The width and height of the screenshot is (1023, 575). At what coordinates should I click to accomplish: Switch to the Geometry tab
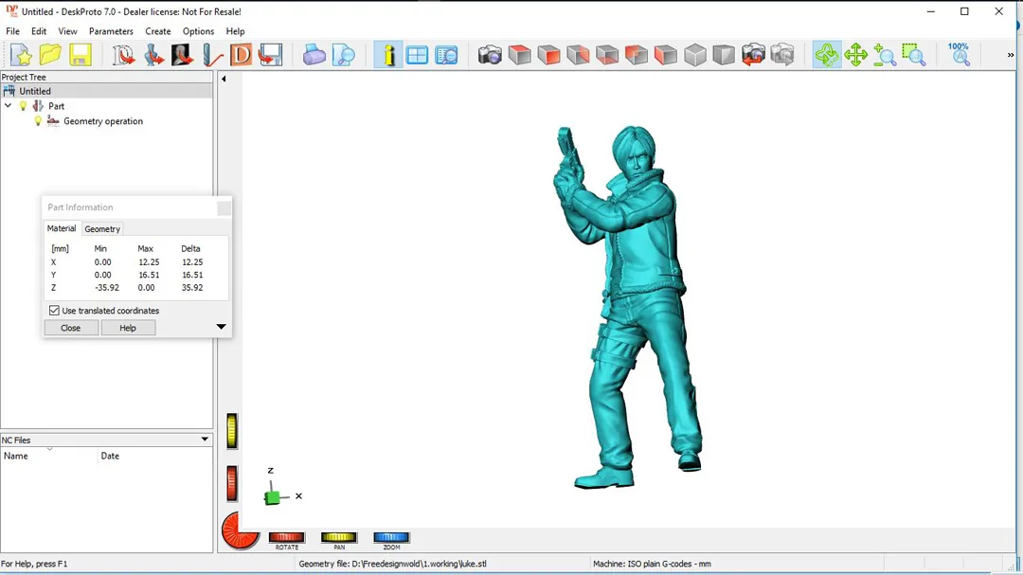pyautogui.click(x=102, y=229)
